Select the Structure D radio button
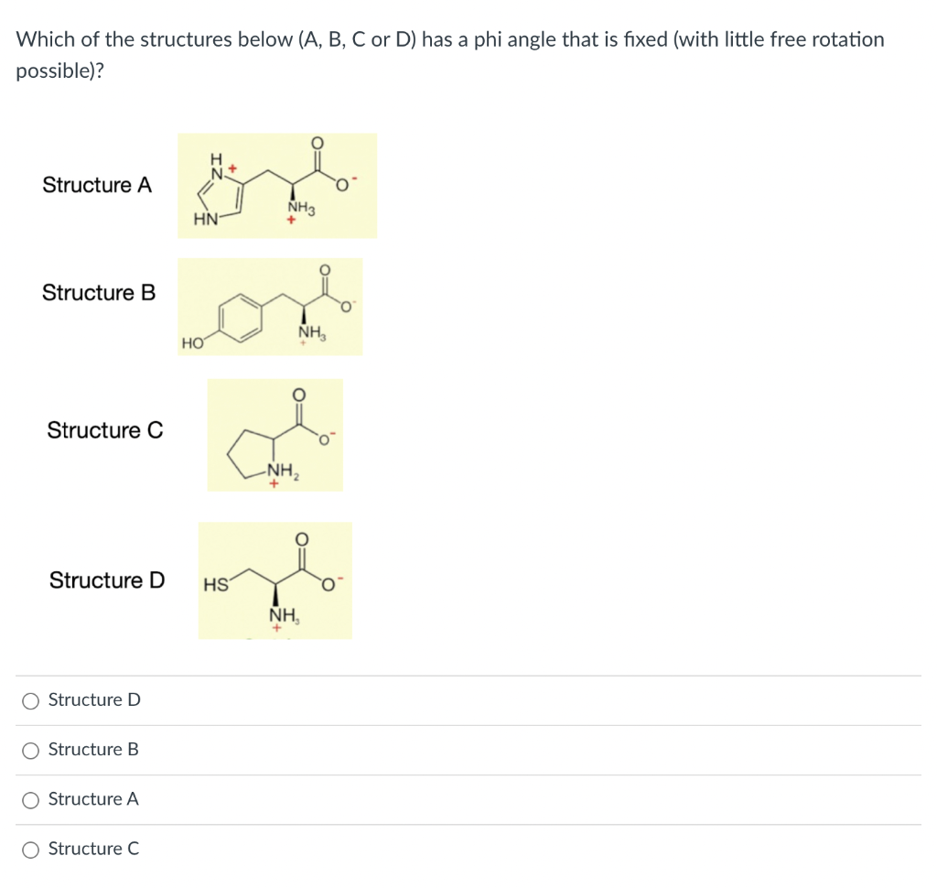Screen dimensions: 937x888 [x=30, y=700]
